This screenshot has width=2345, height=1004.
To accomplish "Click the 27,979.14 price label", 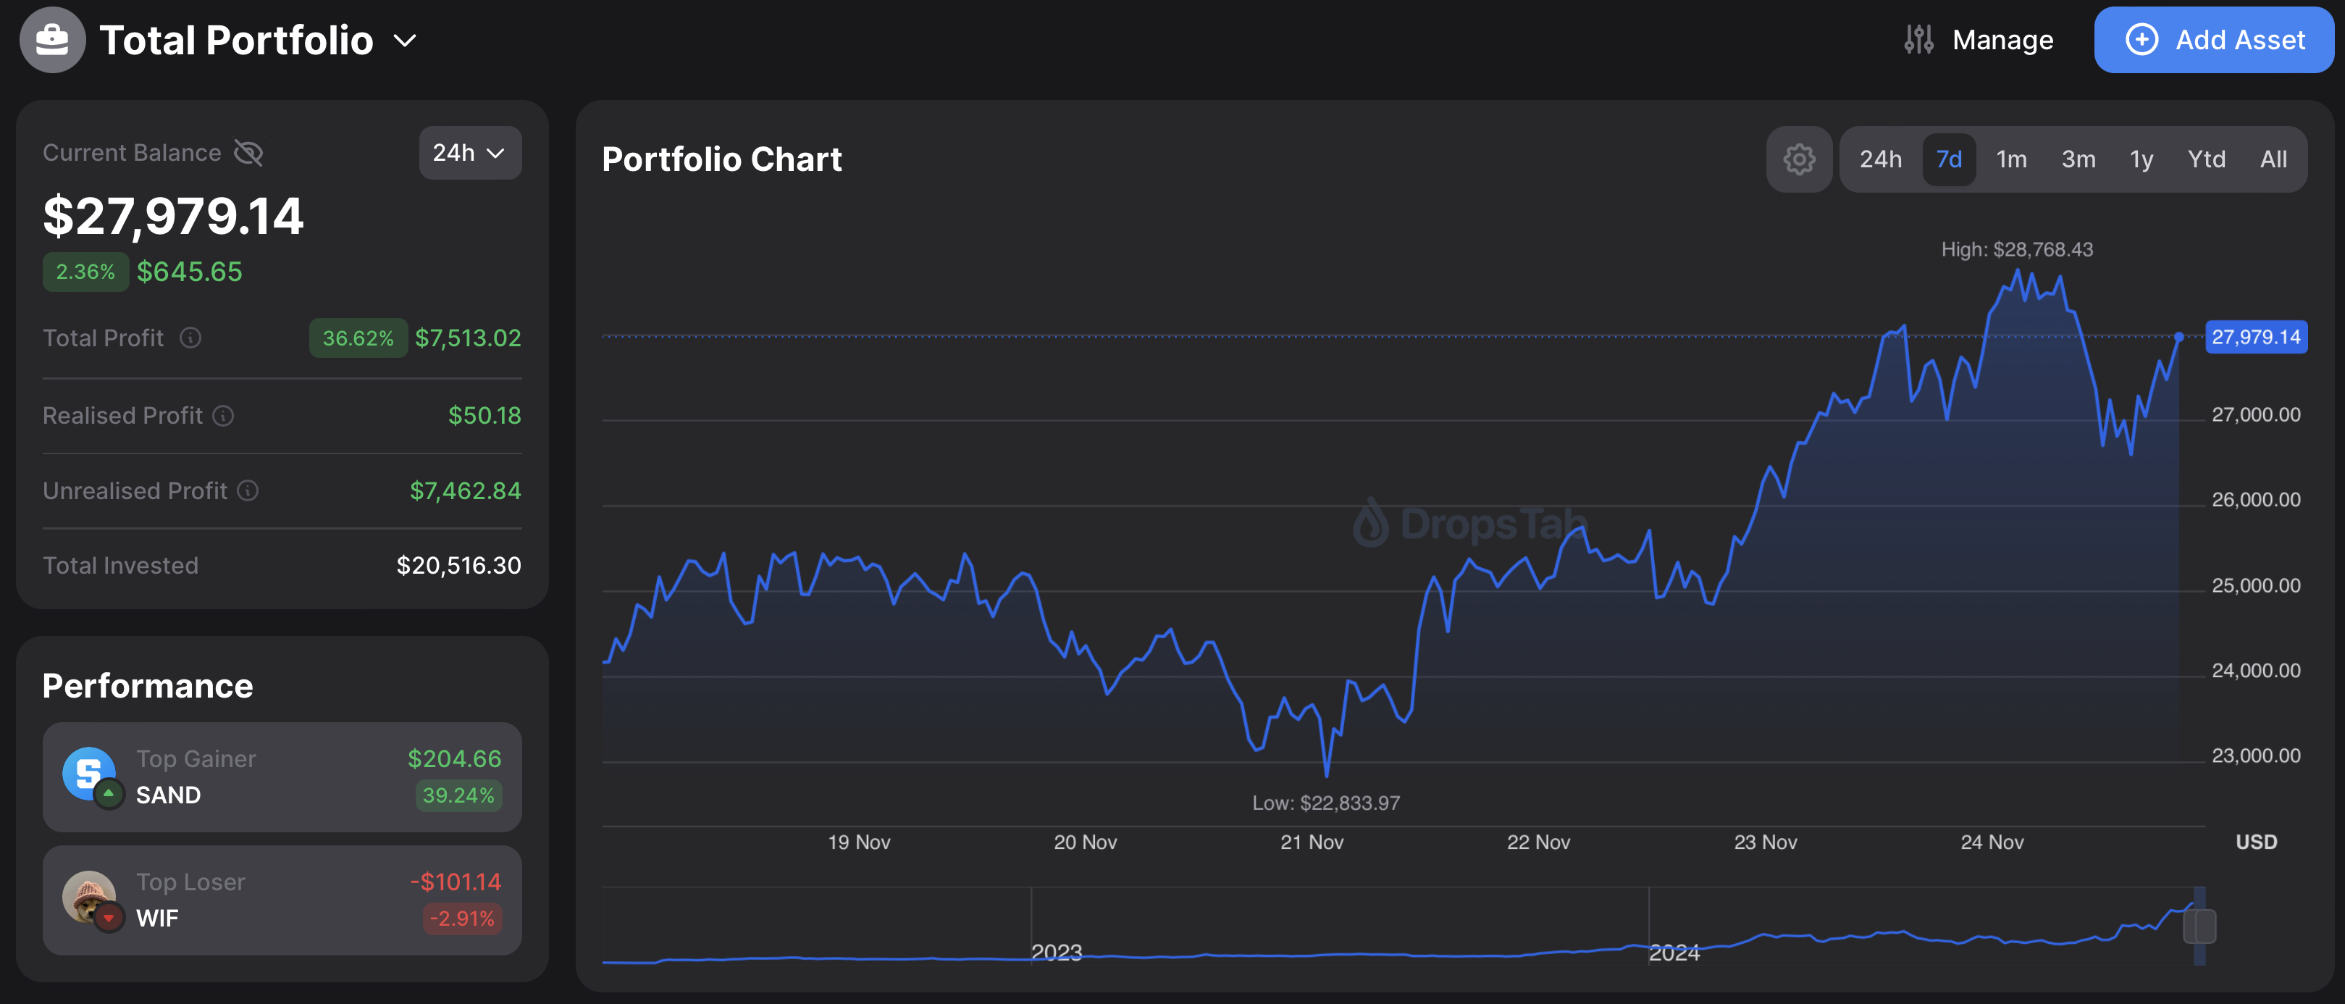I will point(2255,338).
